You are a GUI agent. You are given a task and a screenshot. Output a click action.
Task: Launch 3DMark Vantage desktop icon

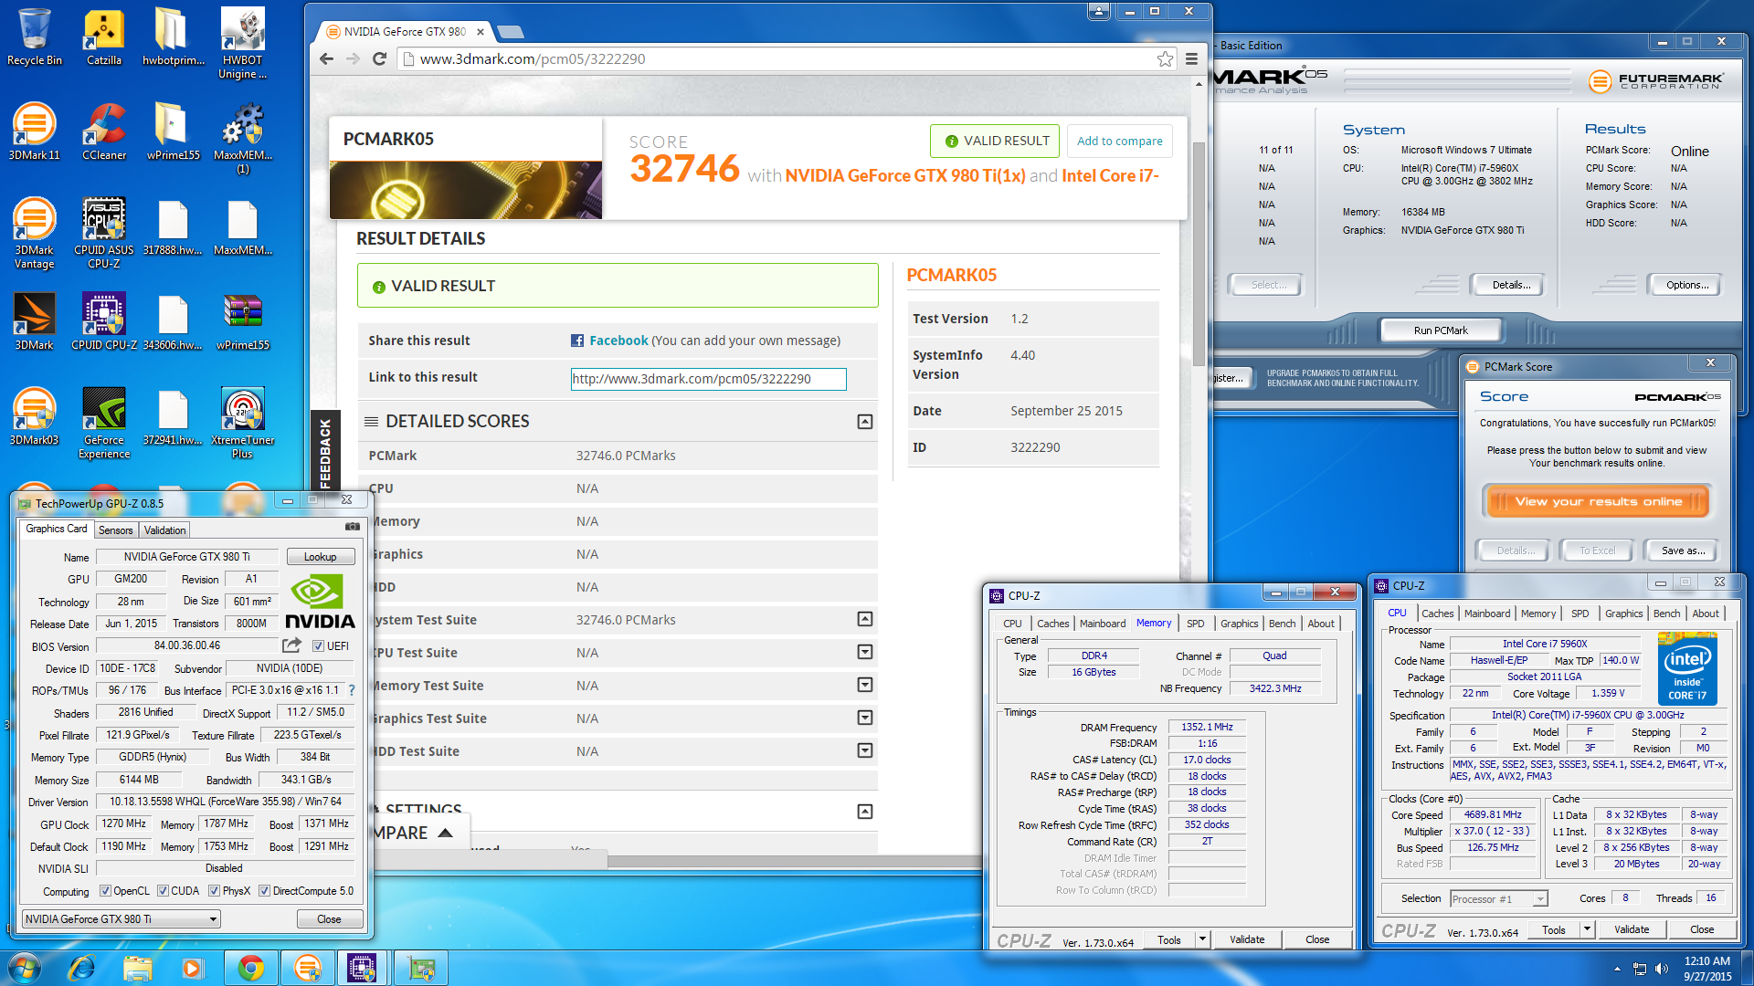[34, 233]
